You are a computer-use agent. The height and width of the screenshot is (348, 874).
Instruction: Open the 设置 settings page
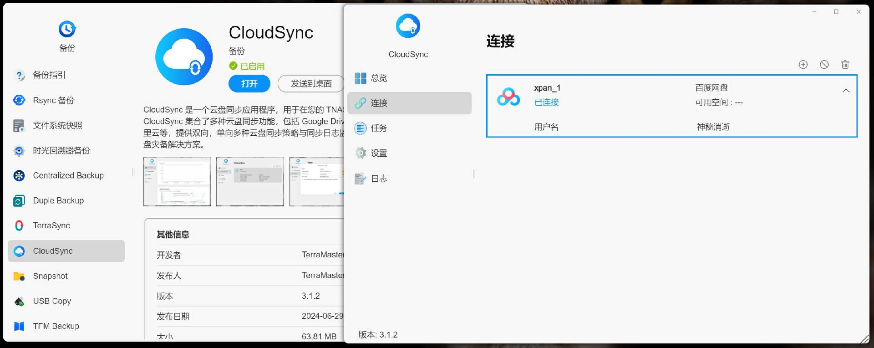[x=409, y=153]
